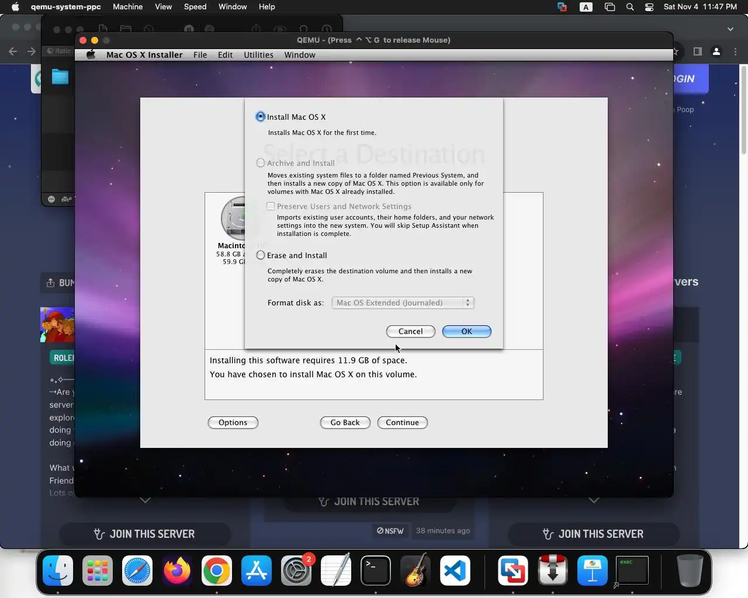
Task: Launch GarageBand from the Dock
Action: 415,571
